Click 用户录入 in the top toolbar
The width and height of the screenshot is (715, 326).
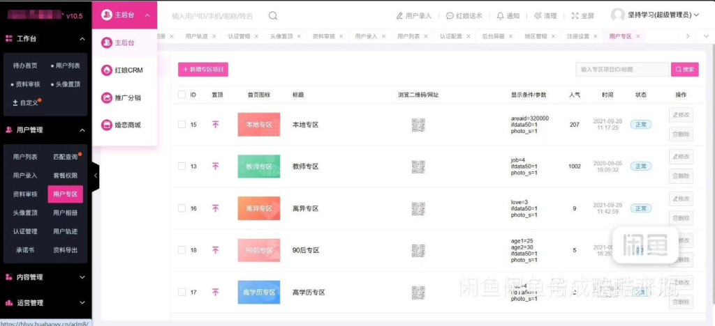[x=414, y=16]
